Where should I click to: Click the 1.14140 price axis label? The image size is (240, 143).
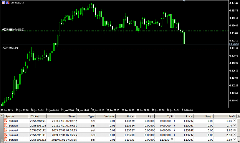point(234,3)
